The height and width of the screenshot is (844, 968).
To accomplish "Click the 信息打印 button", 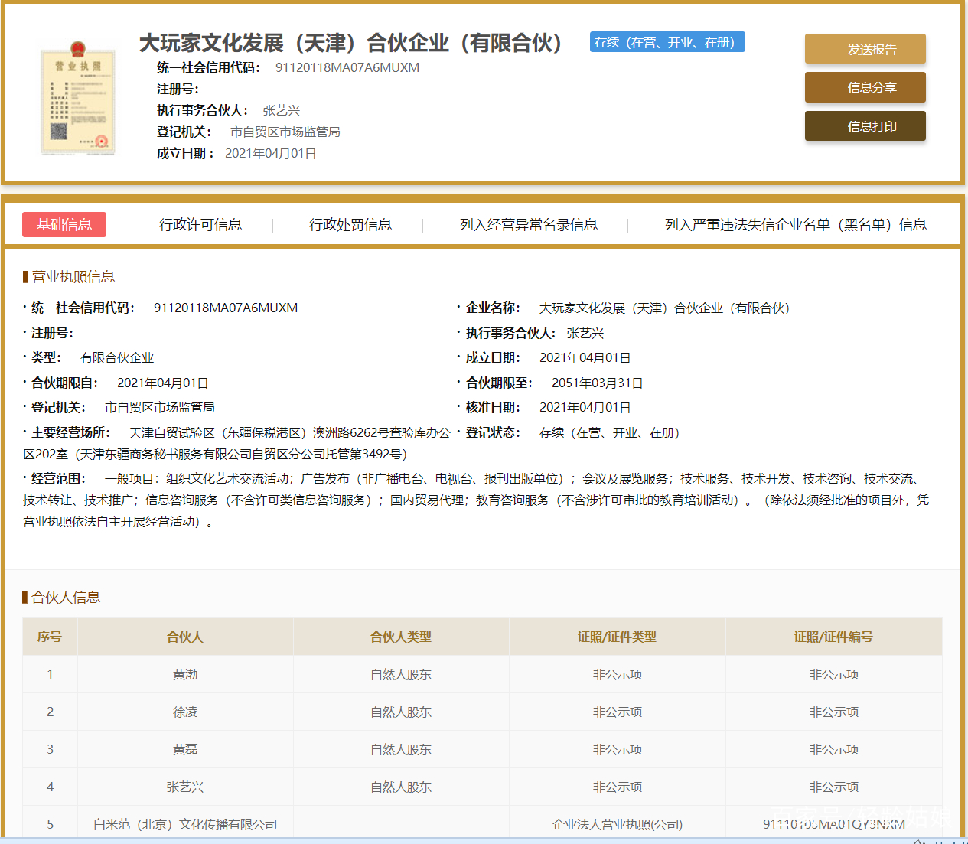I will (865, 125).
